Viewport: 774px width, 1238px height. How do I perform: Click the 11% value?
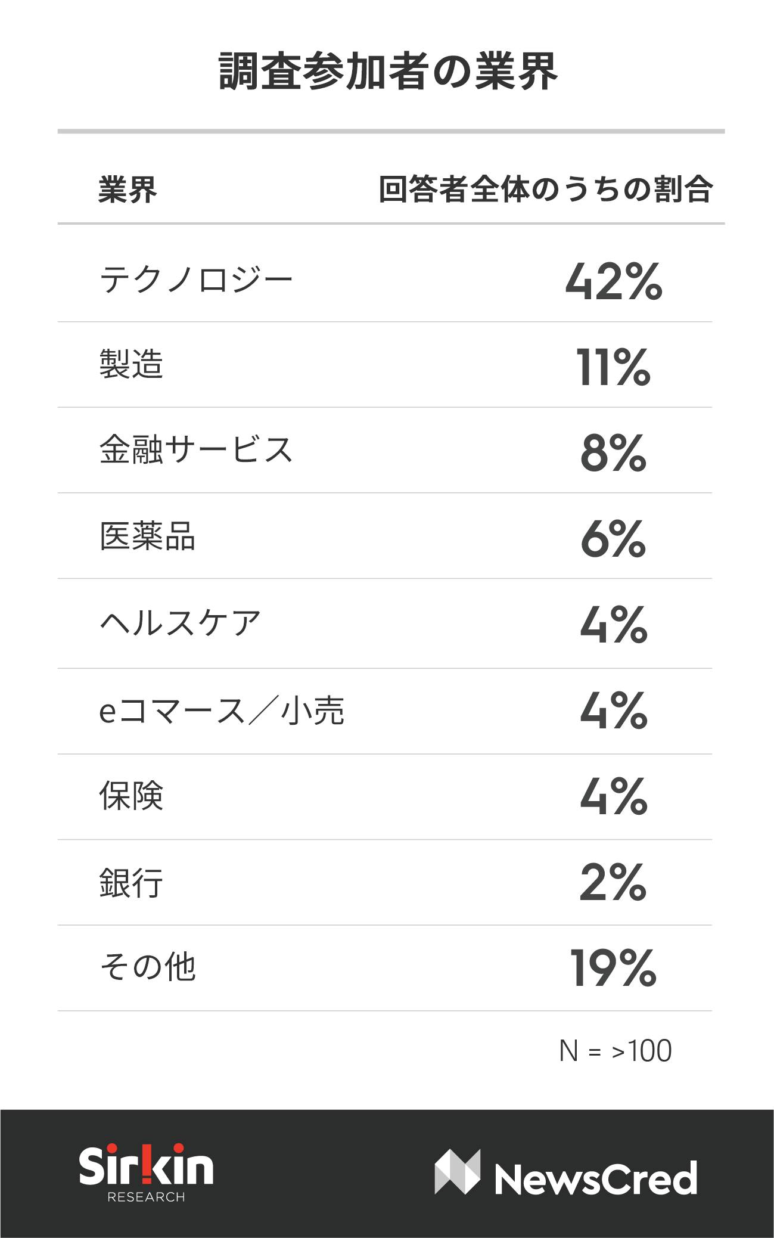(x=614, y=367)
